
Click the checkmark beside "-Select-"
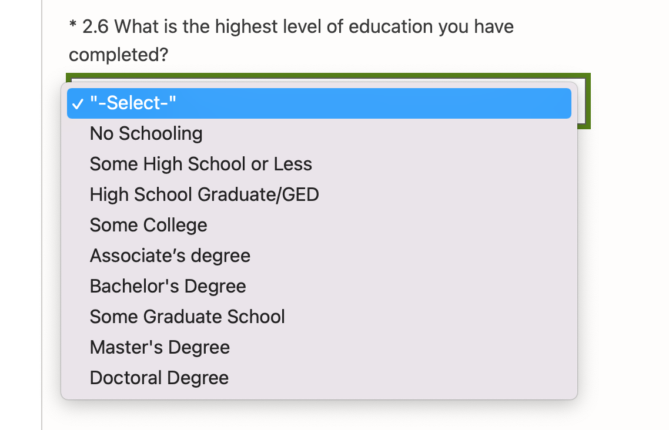(x=78, y=104)
